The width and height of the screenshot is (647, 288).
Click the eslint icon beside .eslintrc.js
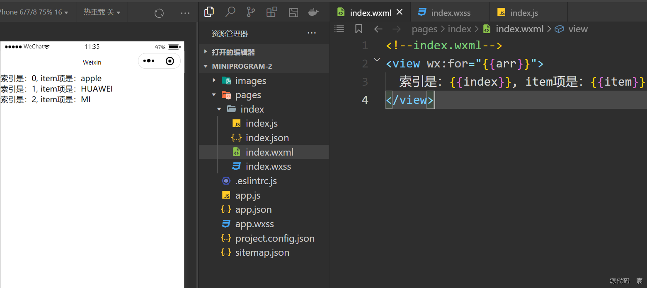226,181
